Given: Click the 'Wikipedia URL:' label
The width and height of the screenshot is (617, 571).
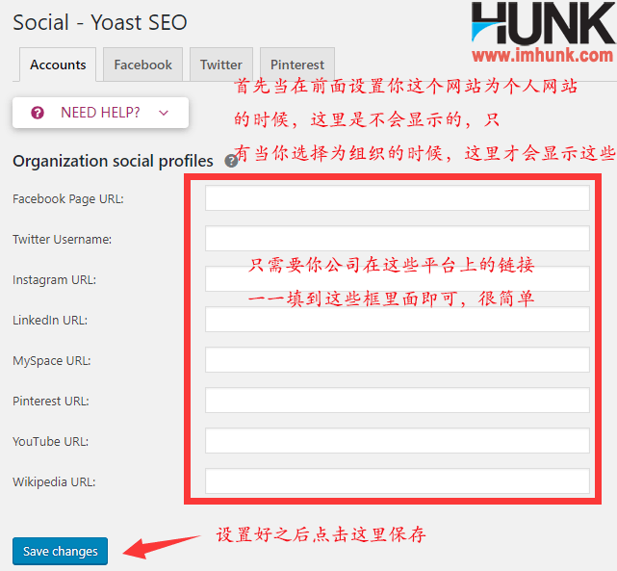Looking at the screenshot, I should 54,482.
